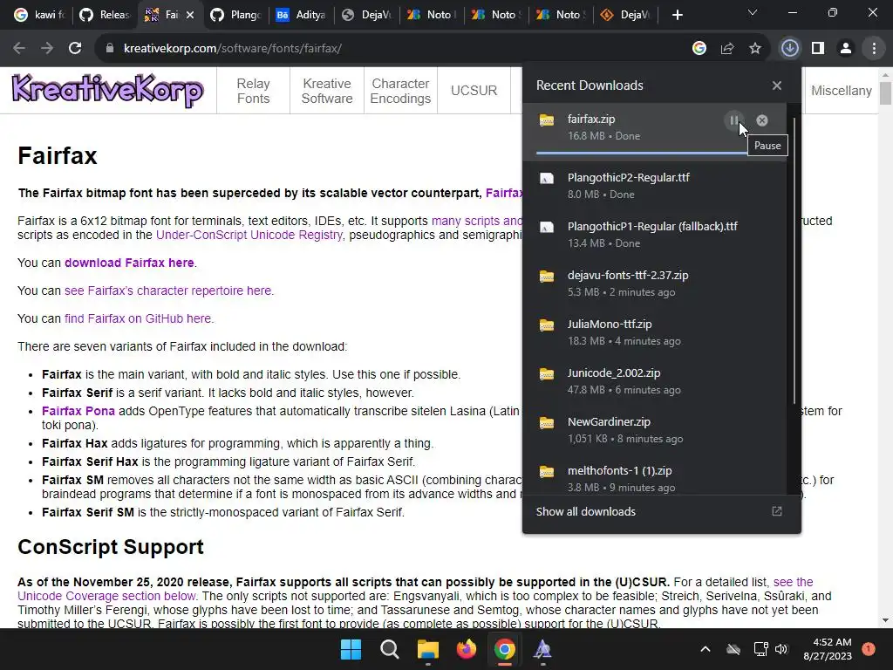Open the Miscellany menu
893x670 pixels.
point(842,91)
